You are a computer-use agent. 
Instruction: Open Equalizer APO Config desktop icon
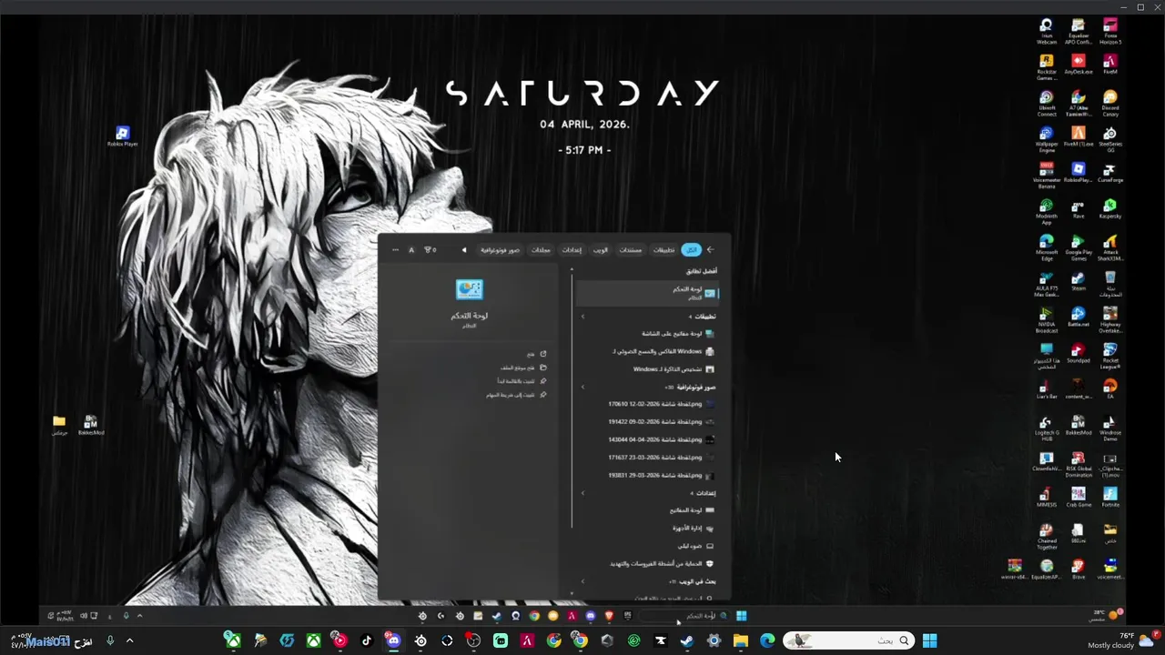(1079, 32)
